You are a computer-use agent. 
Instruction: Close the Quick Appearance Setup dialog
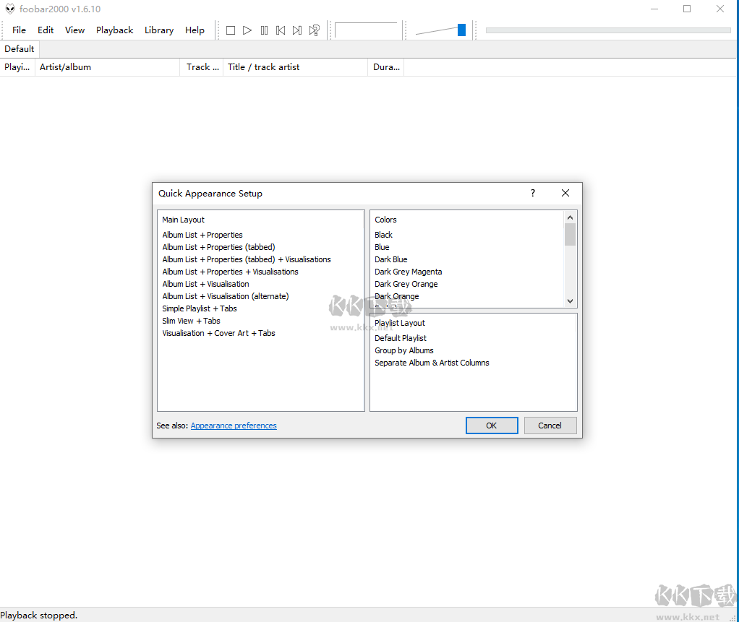[565, 193]
